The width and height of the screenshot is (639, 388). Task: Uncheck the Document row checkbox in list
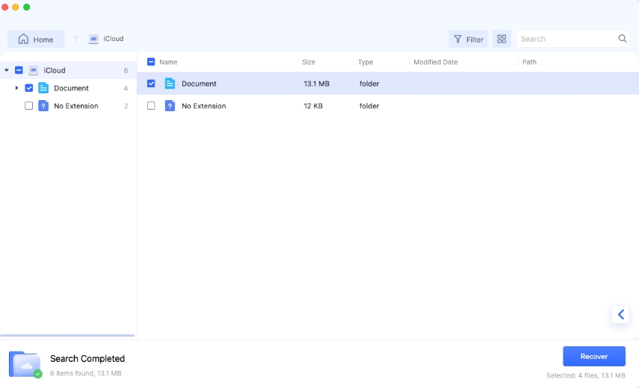click(151, 84)
